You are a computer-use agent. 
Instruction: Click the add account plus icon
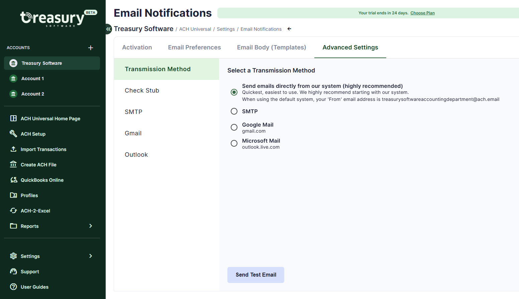click(x=91, y=47)
